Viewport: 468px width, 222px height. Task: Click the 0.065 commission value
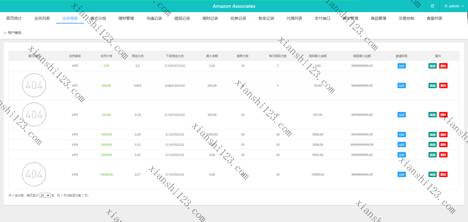point(138,86)
